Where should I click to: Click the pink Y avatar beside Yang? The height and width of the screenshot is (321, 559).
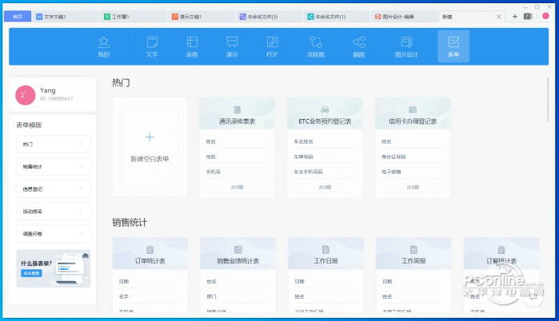click(x=25, y=95)
